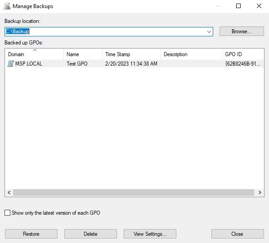Image resolution: width=269 pixels, height=243 pixels.
Task: Click the Restore button
Action: click(x=31, y=234)
